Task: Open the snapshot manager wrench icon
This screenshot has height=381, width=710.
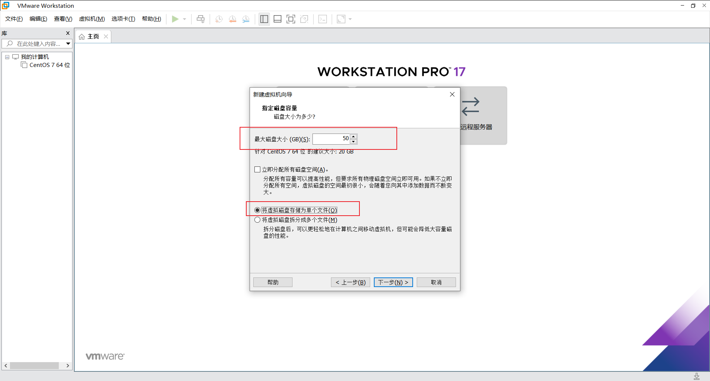Action: [x=246, y=19]
